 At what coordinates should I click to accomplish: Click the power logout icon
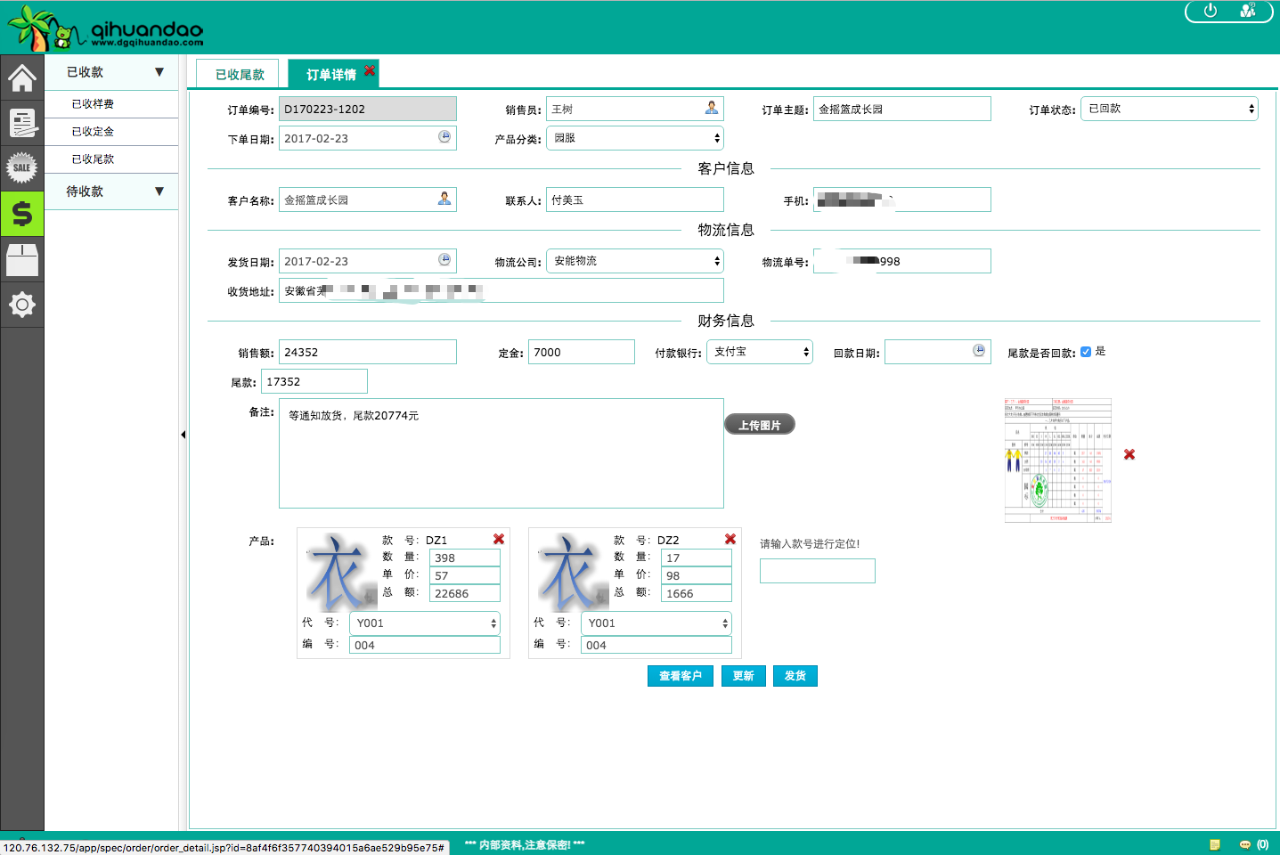(1210, 11)
